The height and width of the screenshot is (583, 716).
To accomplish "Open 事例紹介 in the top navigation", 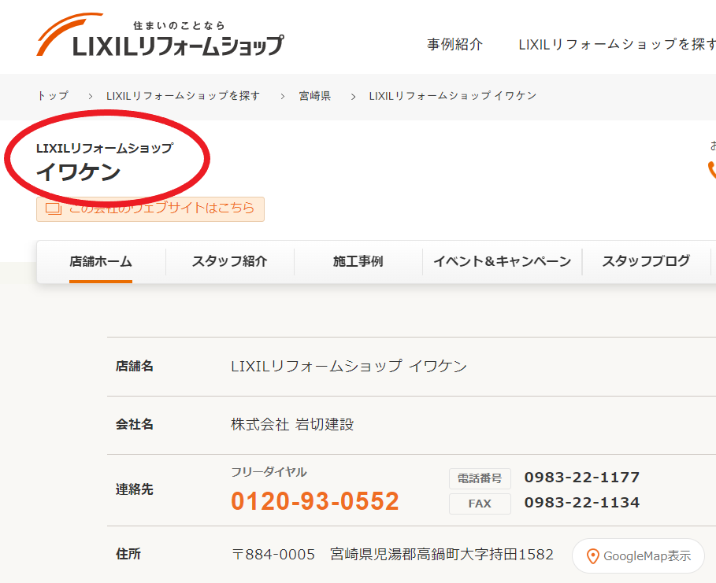I will click(x=454, y=45).
